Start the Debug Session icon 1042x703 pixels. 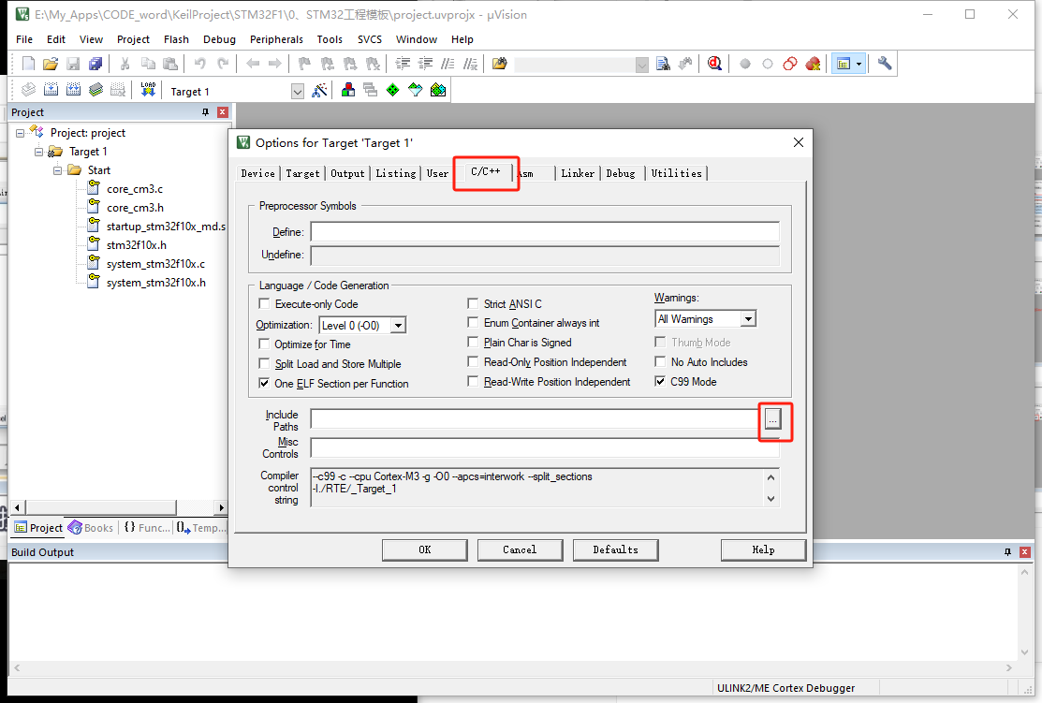coord(714,64)
